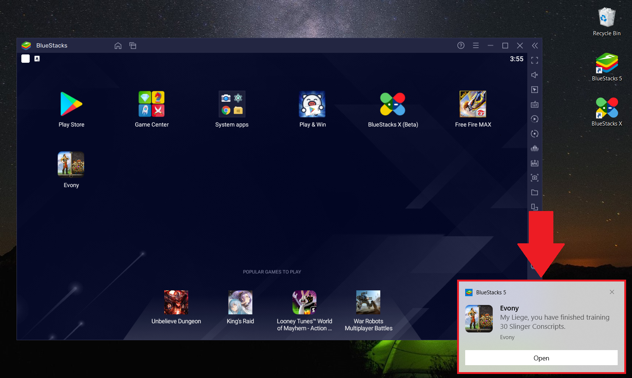Click the Home icon in title bar
632x378 pixels.
coord(118,46)
